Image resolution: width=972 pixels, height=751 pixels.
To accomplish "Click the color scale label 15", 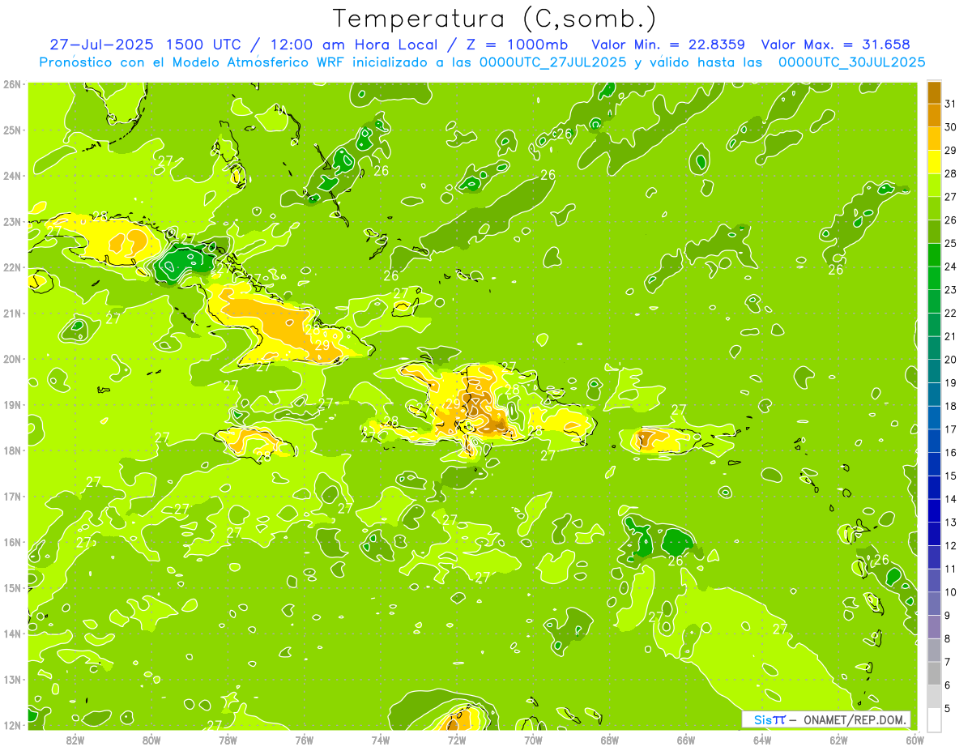I will [x=951, y=476].
